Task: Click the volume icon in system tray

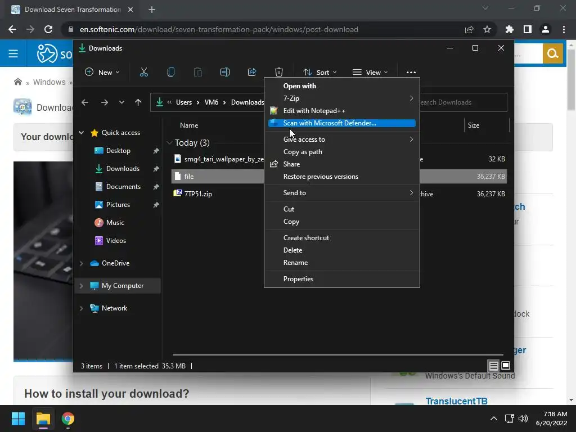Action: coord(523,418)
